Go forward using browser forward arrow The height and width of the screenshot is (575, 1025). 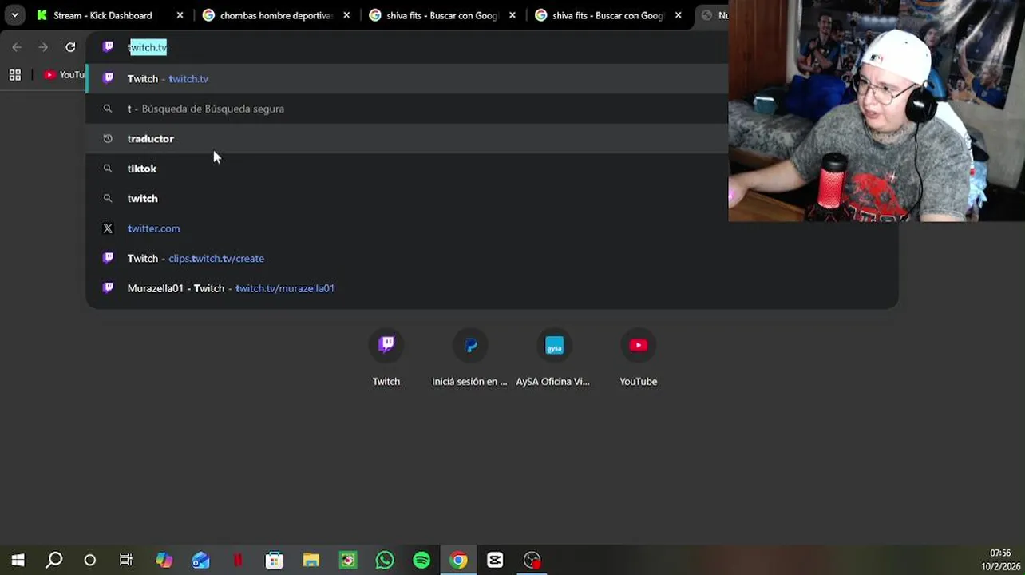click(43, 47)
